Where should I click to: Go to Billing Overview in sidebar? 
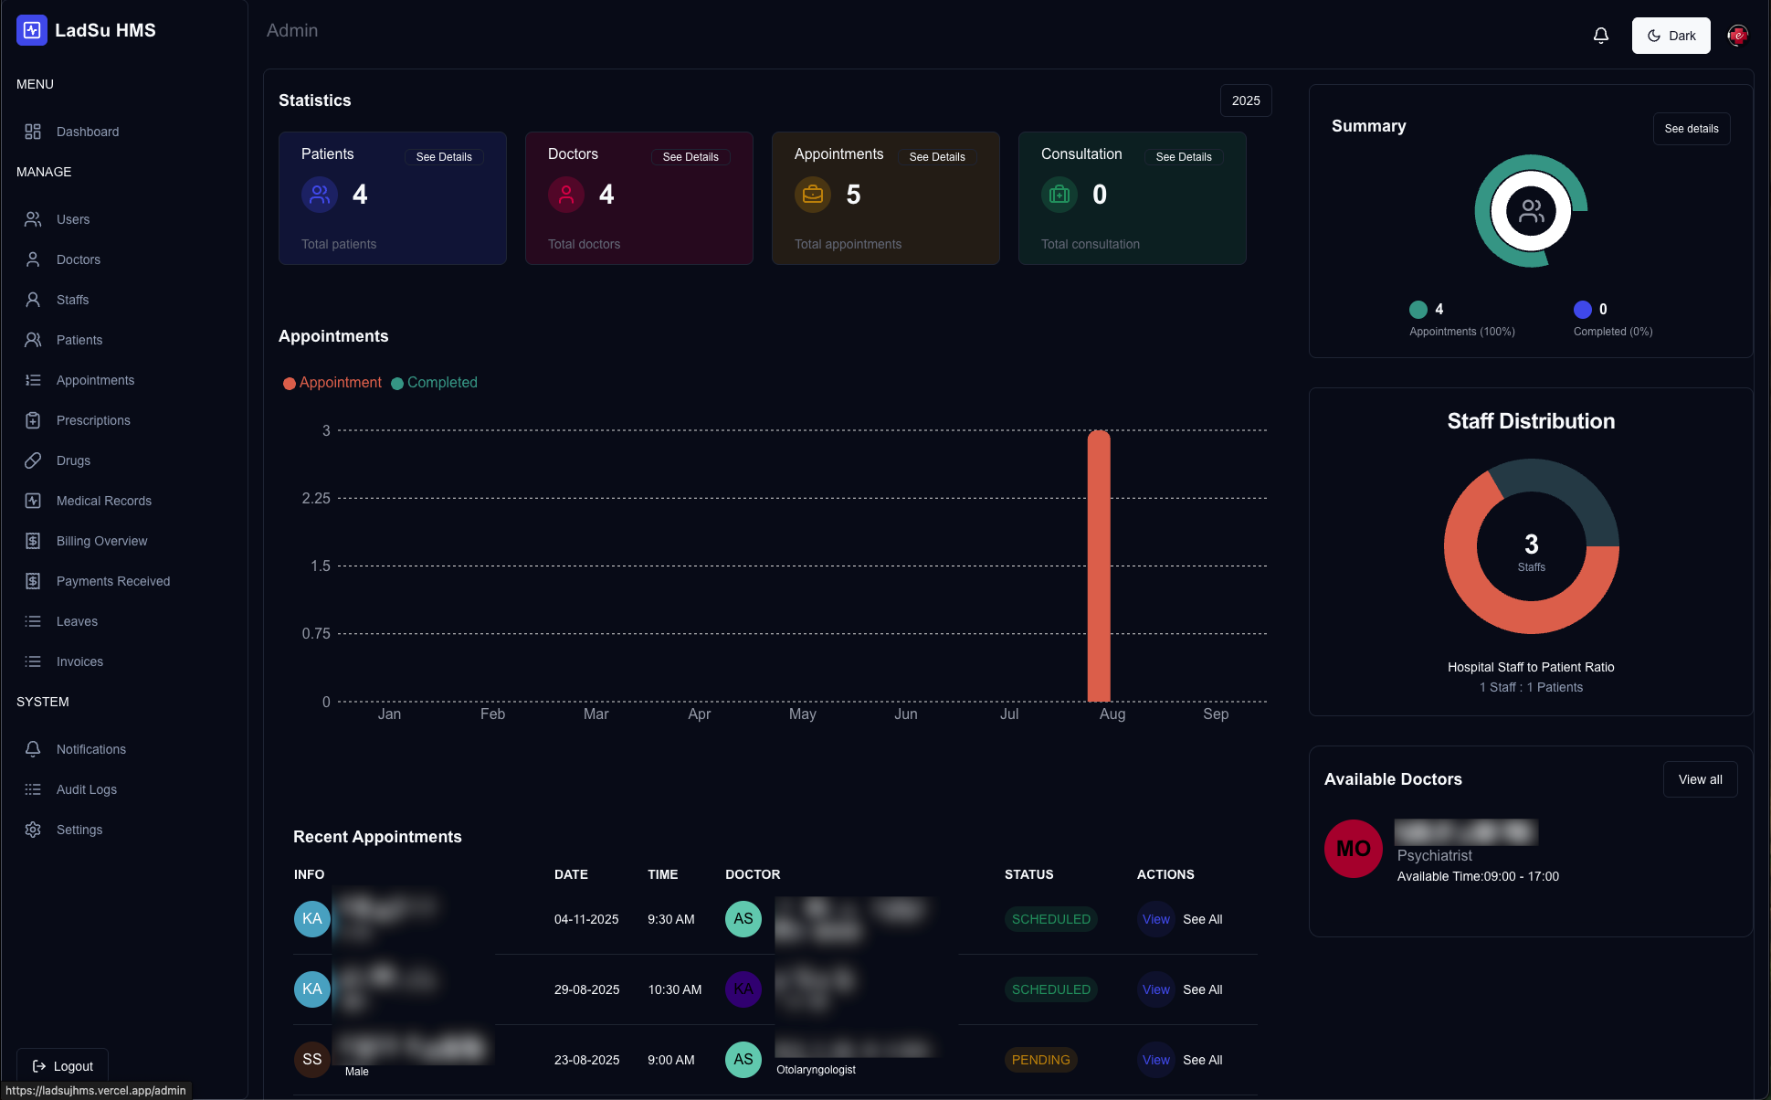101,541
